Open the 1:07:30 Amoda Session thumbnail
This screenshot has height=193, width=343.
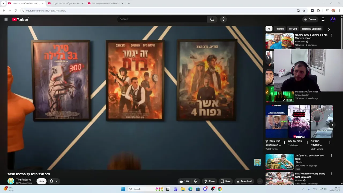(x=279, y=94)
